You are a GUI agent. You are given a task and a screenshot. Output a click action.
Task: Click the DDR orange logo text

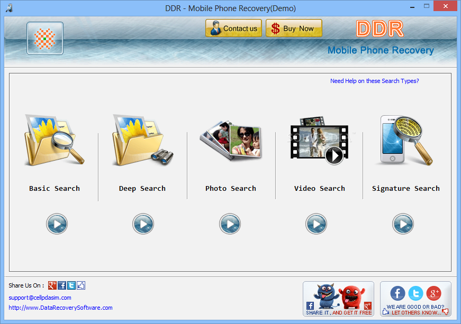click(380, 29)
